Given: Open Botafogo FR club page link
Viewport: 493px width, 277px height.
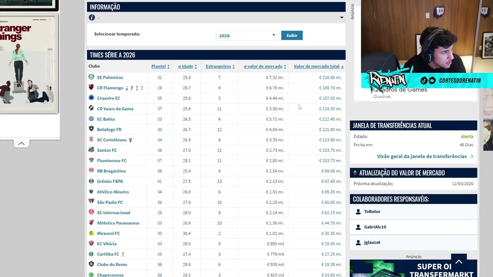Looking at the screenshot, I should (x=109, y=129).
